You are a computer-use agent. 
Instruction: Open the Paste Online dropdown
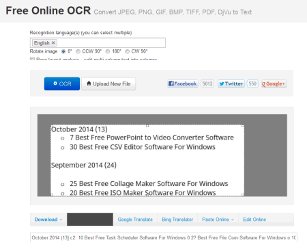pos(218,220)
